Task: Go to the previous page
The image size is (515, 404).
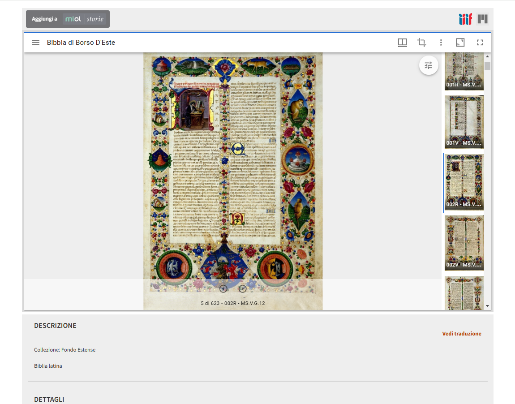Action: [x=223, y=289]
